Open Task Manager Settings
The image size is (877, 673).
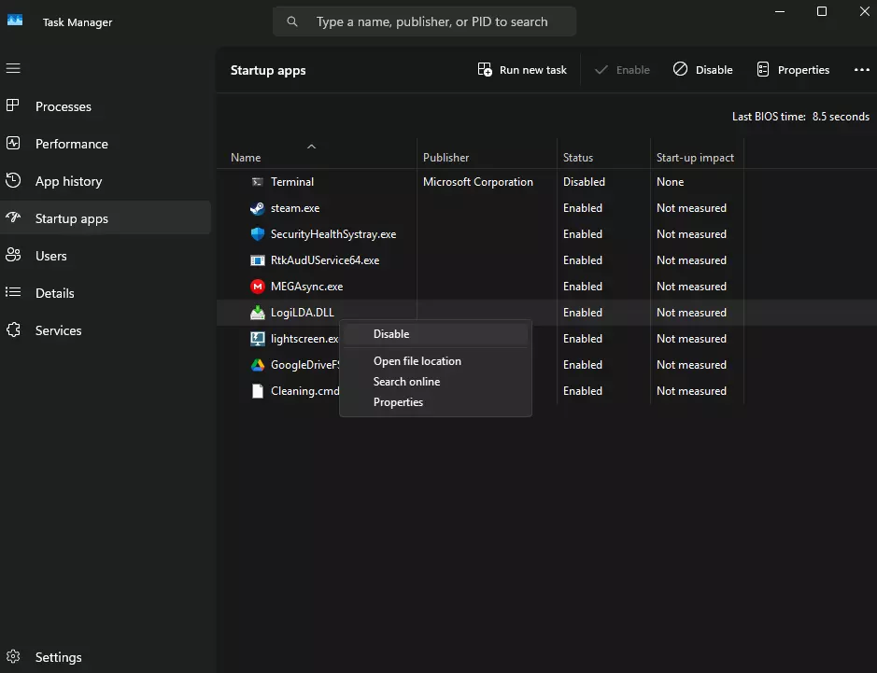point(58,657)
